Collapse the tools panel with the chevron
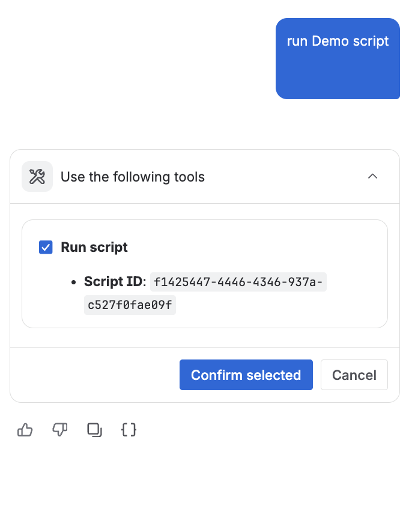 tap(372, 177)
